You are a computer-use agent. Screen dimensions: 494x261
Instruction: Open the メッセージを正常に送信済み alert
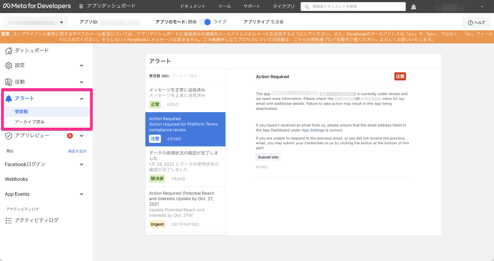click(x=185, y=97)
